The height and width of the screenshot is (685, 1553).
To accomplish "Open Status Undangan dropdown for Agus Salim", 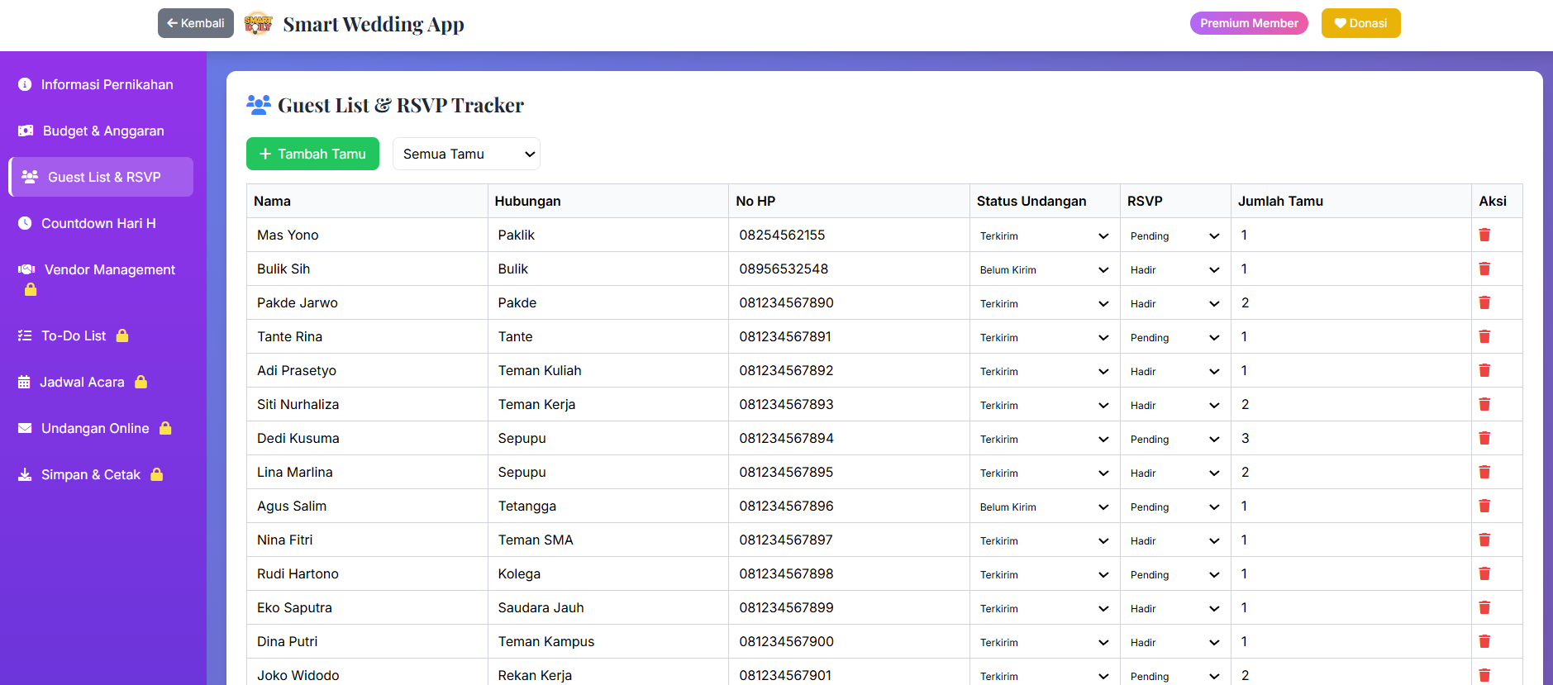I will coord(1043,507).
